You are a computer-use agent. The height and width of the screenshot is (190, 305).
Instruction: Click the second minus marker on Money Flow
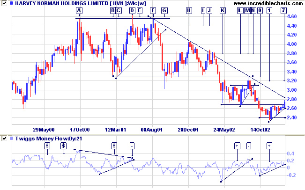[249, 146]
